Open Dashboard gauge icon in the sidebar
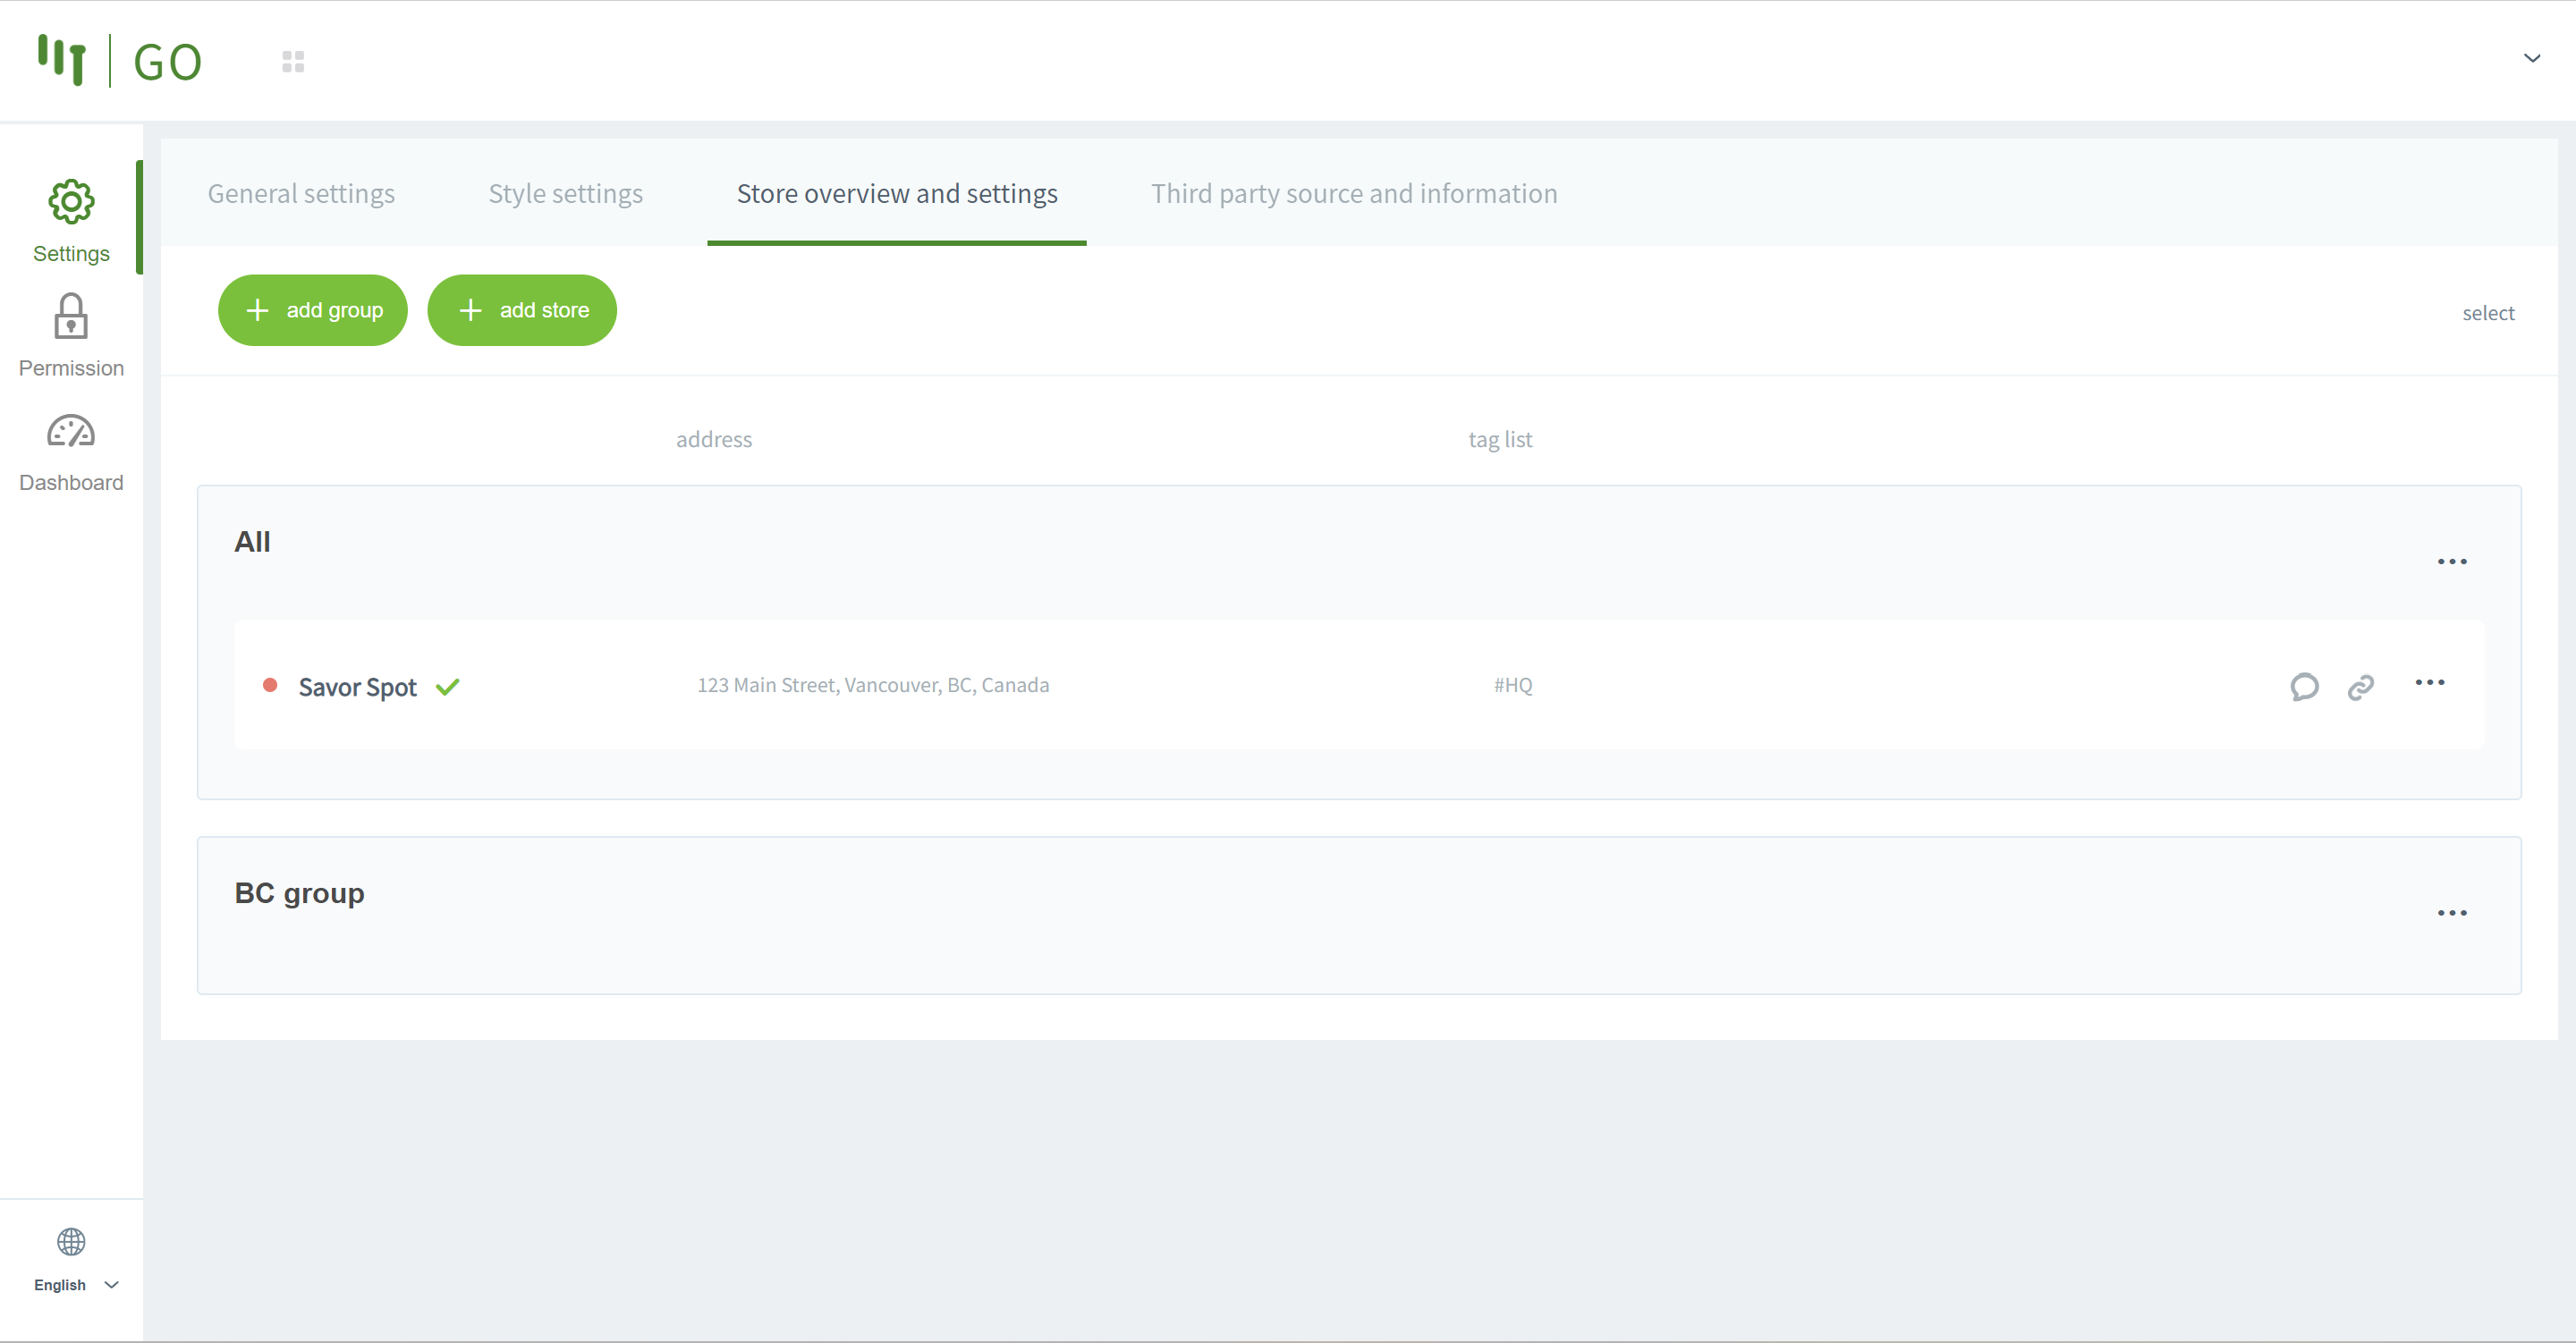The height and width of the screenshot is (1343, 2576). click(71, 432)
